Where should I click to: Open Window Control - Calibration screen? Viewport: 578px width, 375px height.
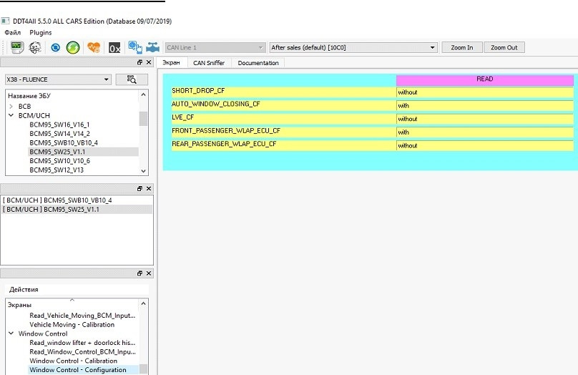click(x=74, y=361)
